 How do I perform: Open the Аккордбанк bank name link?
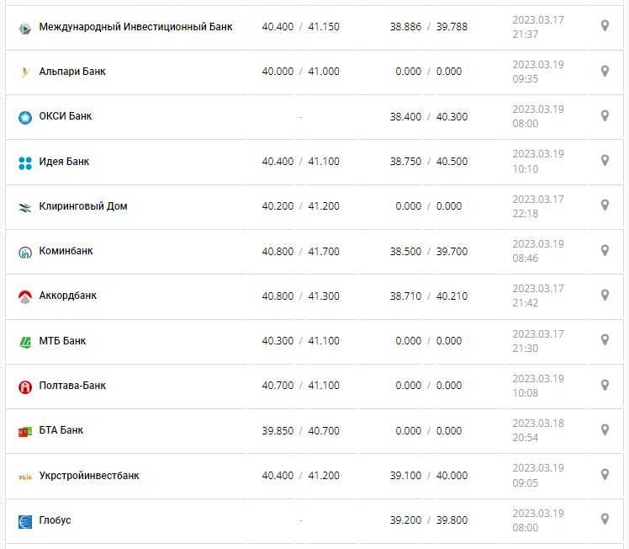point(68,296)
